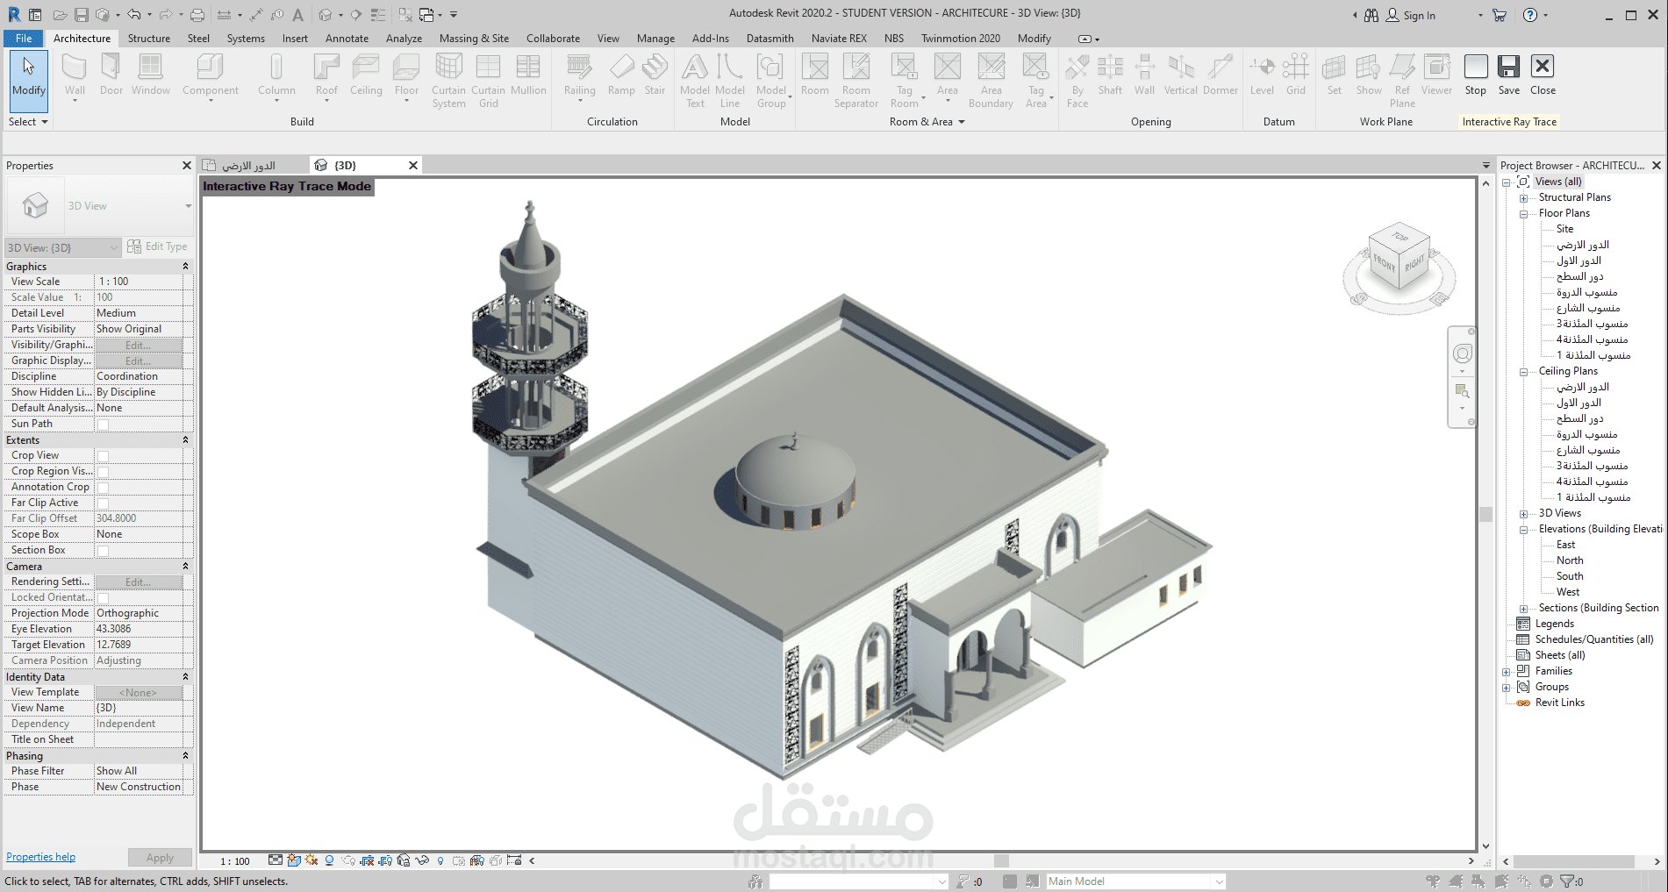Select the Model Text tool
The width and height of the screenshot is (1668, 892).
695,80
